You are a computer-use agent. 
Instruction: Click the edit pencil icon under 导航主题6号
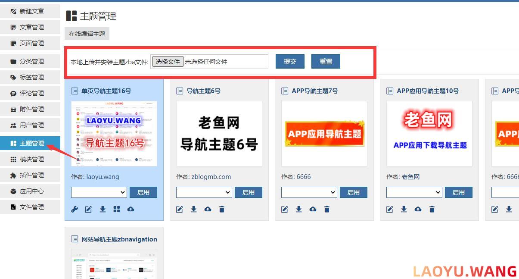(x=180, y=209)
